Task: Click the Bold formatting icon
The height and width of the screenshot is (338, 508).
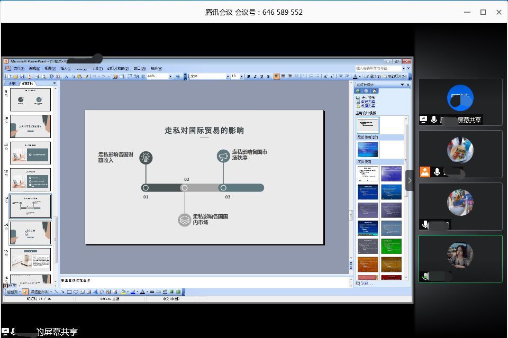Action: [249, 76]
